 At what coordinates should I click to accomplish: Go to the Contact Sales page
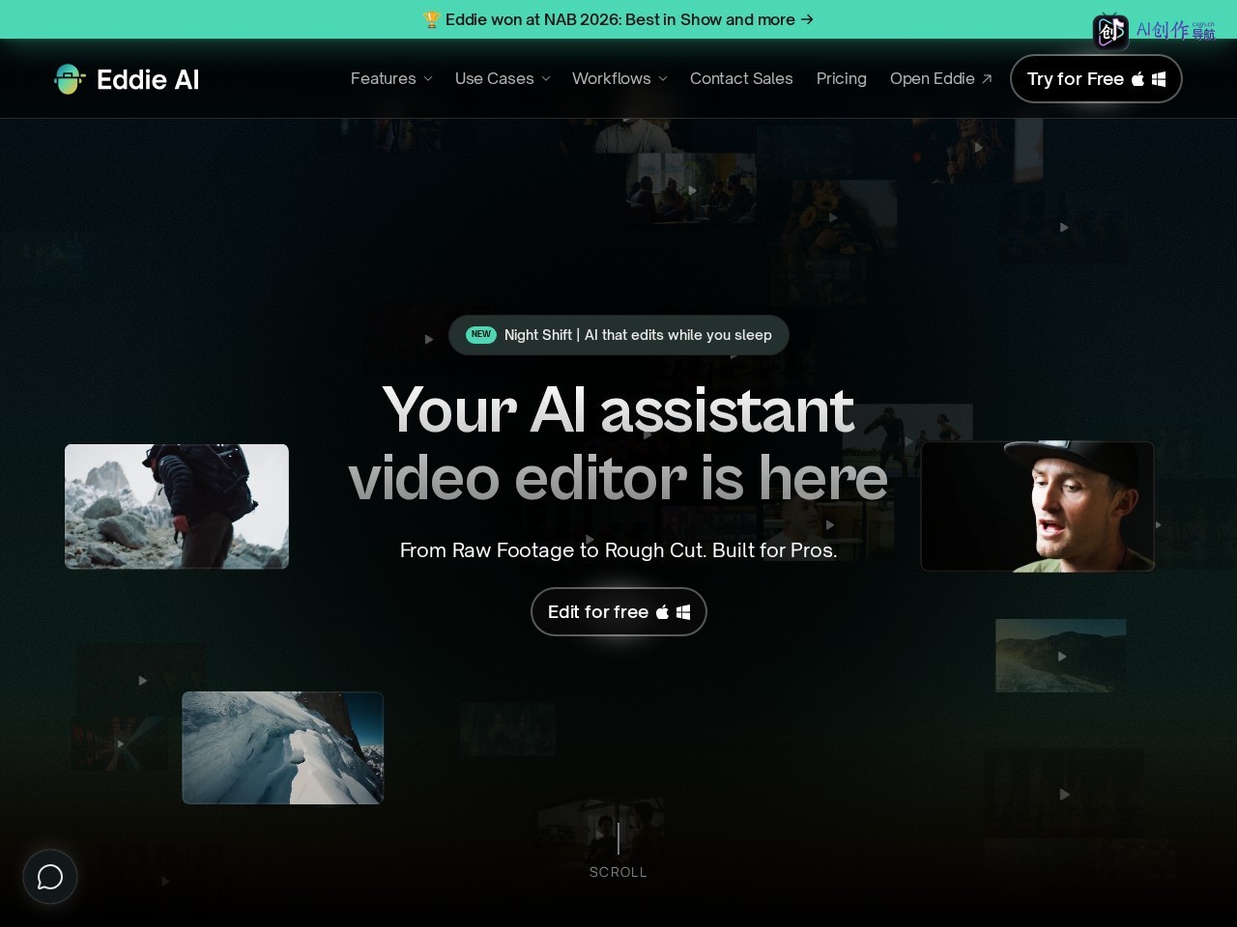point(741,79)
